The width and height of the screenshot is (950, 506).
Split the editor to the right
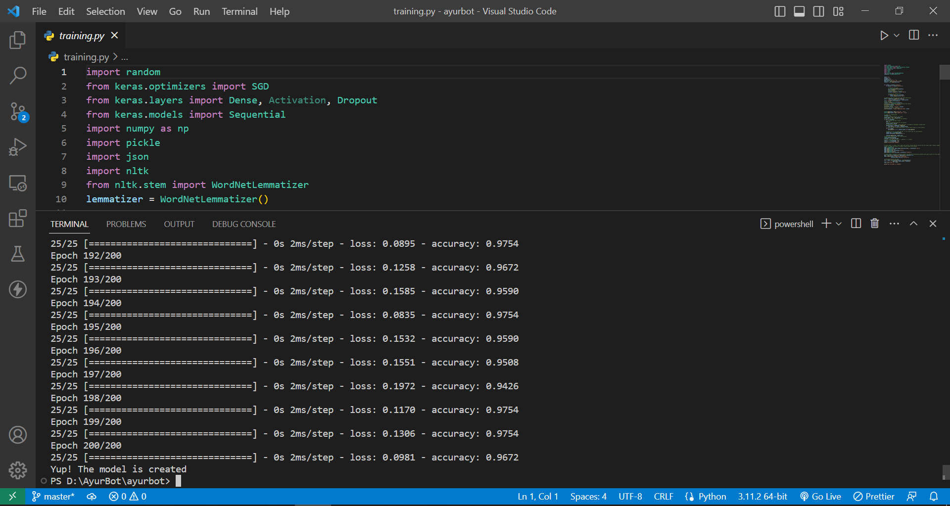914,35
